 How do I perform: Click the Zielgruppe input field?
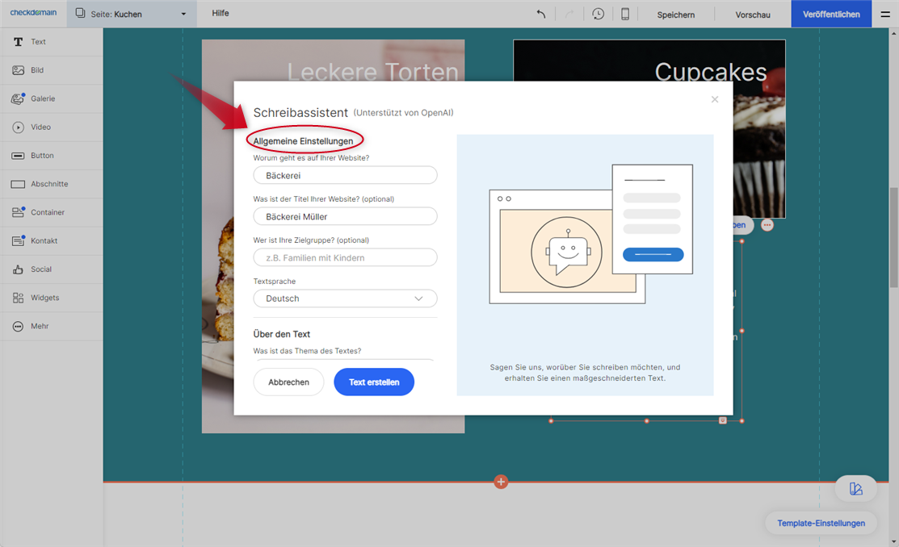345,257
